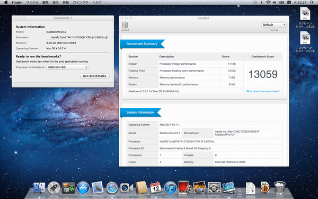Screen dimensions: 318x199
Task: Open the ヘルプ menu
Action: (x=97, y=2)
